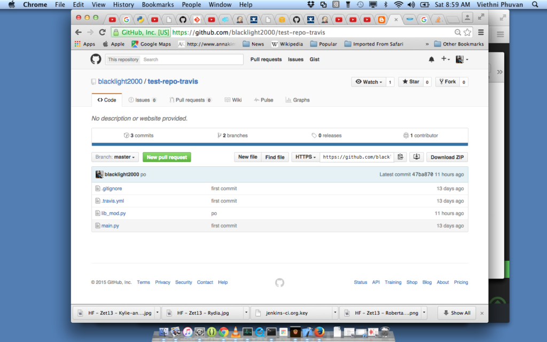Click the GitHub search input field

[x=192, y=59]
